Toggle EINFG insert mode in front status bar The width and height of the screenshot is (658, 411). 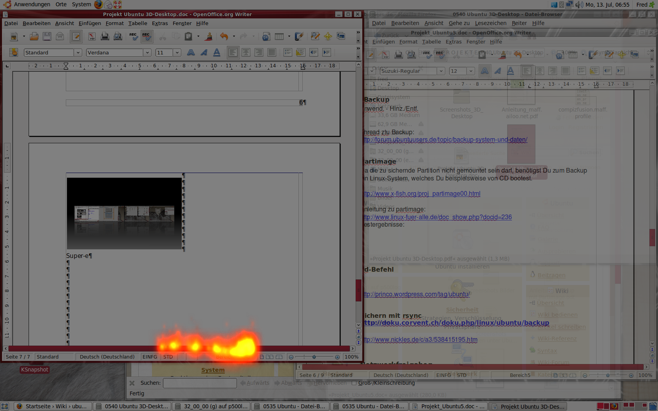pos(150,357)
